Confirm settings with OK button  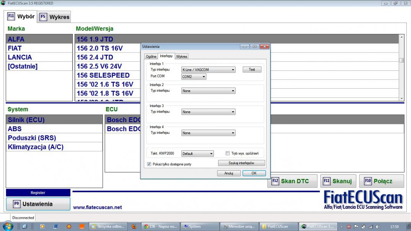tap(254, 173)
